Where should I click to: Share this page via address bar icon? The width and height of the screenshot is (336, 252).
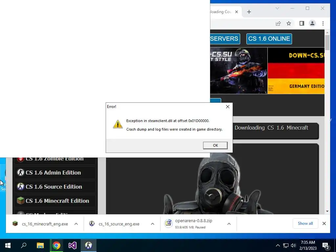click(278, 23)
